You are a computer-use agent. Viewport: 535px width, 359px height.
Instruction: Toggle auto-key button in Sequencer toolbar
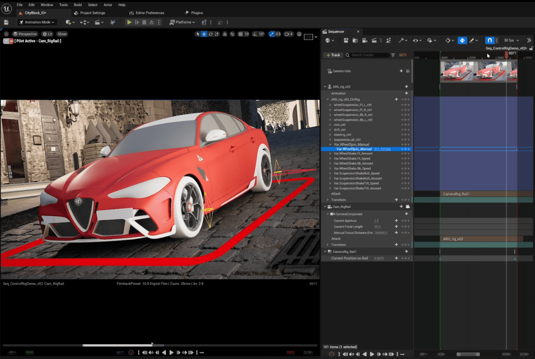tap(462, 41)
